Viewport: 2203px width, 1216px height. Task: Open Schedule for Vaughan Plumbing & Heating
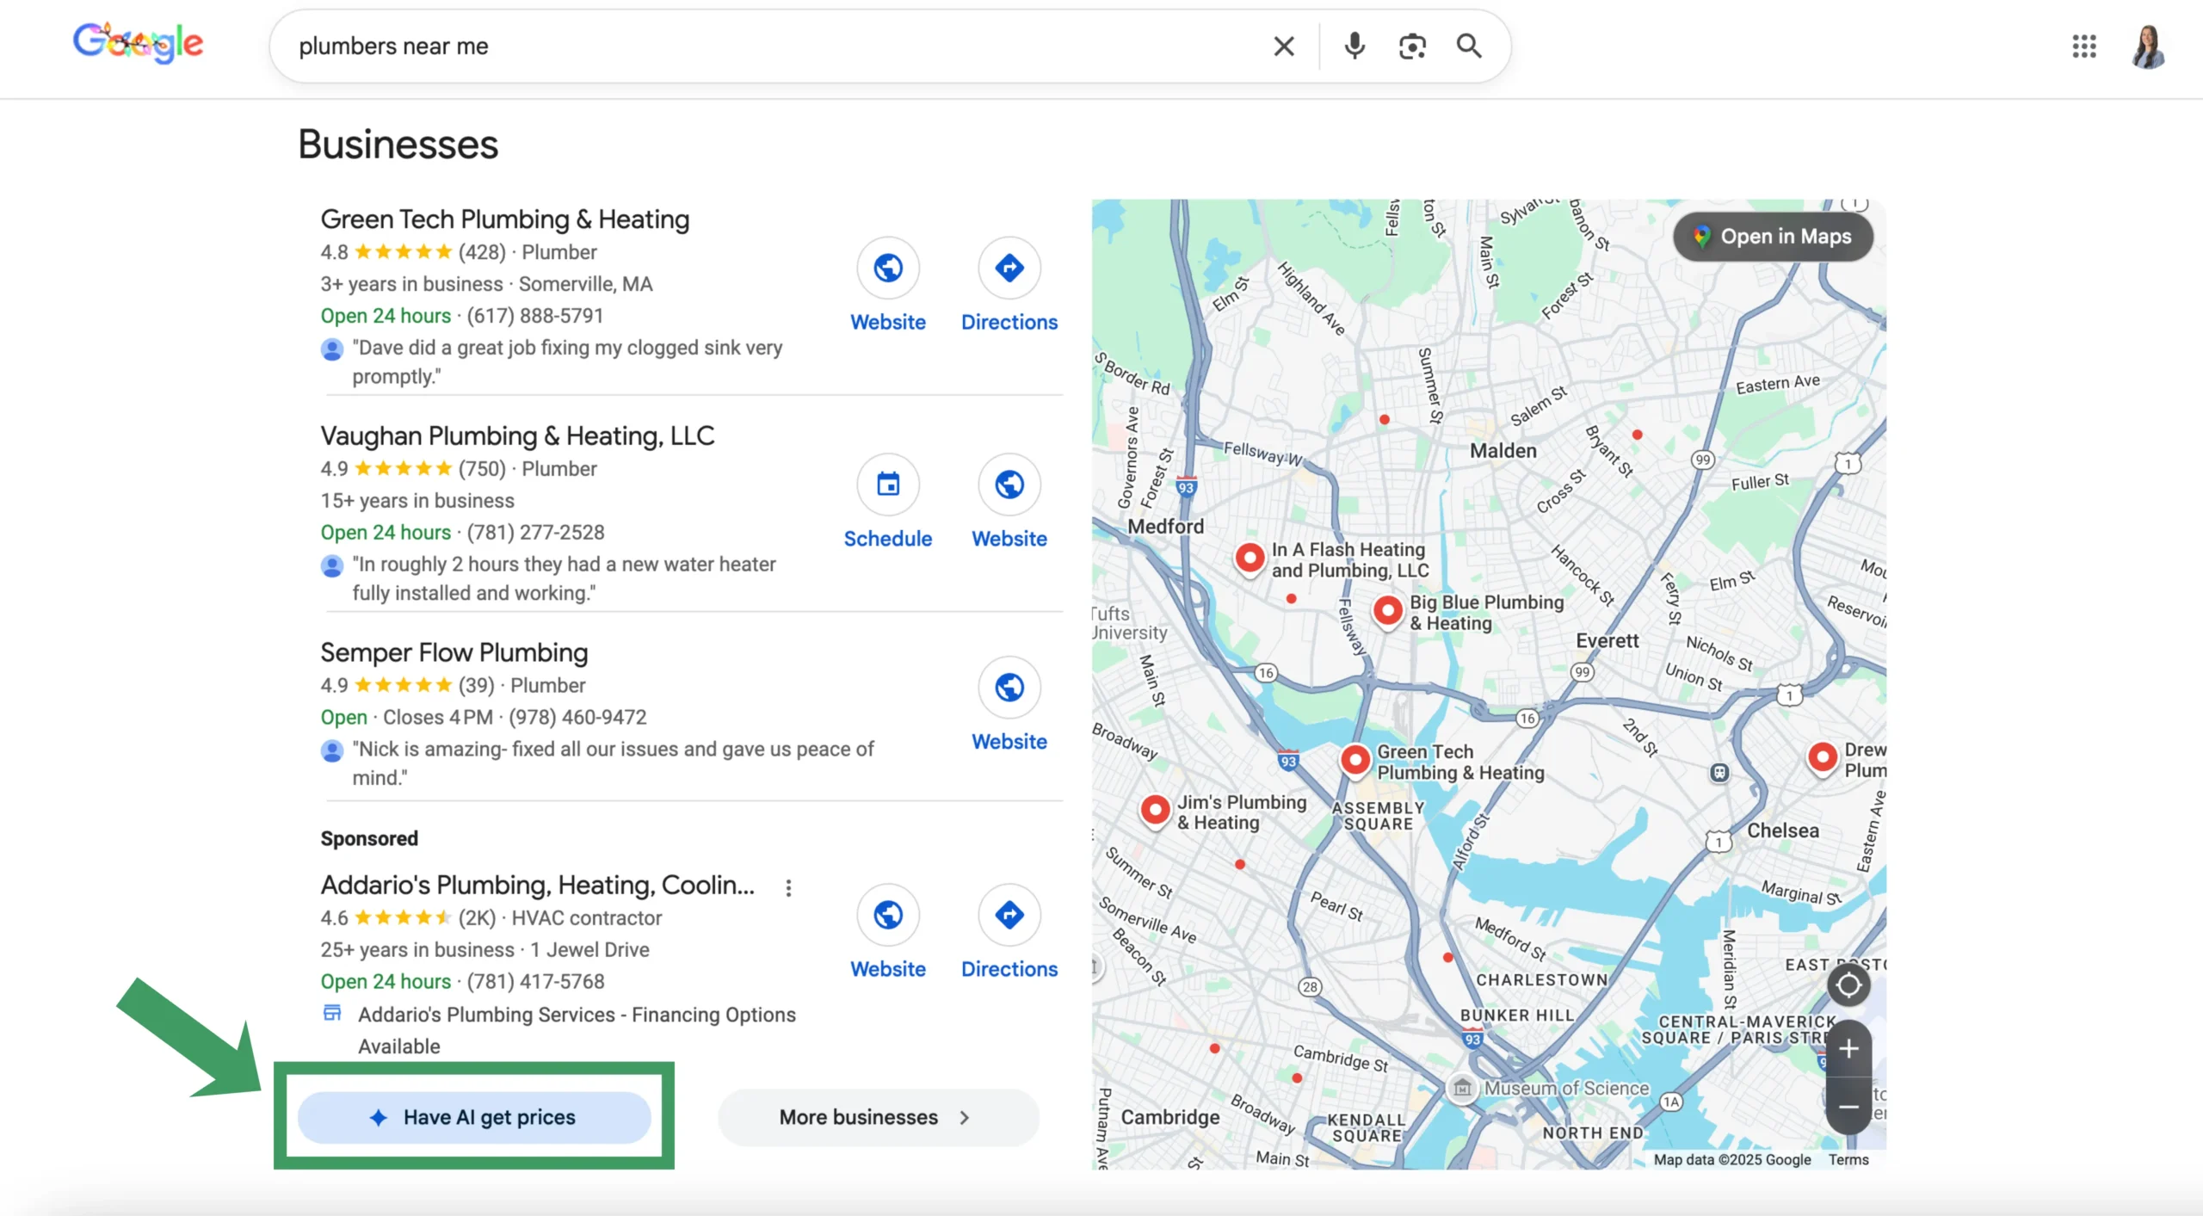tap(888, 485)
